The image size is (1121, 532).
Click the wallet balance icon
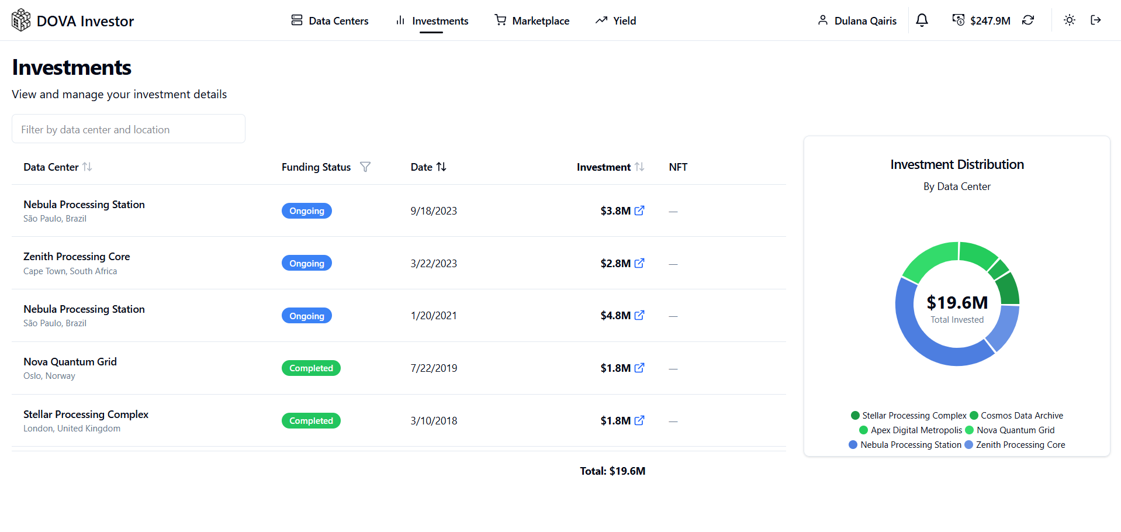(x=958, y=19)
